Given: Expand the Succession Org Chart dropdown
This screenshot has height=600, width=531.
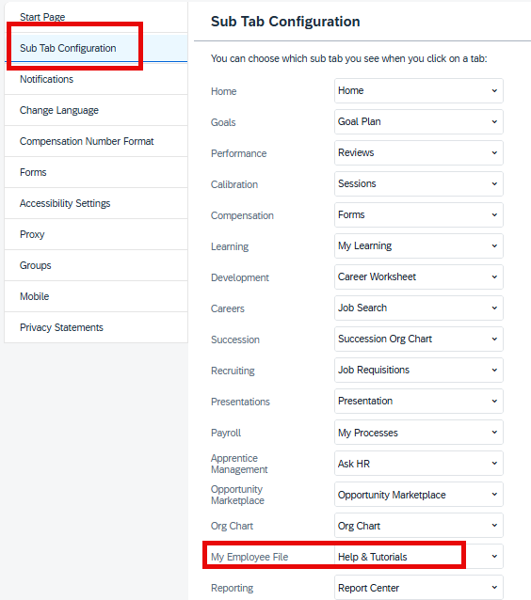Looking at the screenshot, I should (x=418, y=339).
